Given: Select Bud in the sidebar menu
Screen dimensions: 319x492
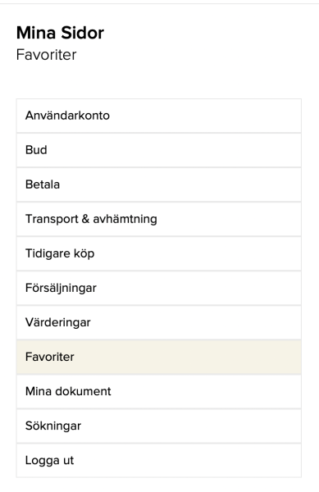Looking at the screenshot, I should click(x=159, y=150).
